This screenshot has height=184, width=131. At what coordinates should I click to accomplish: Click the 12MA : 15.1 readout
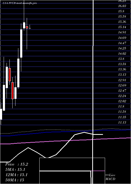16,175
